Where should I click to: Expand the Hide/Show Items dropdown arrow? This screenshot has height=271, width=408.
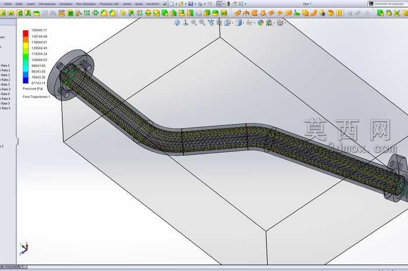point(255,23)
